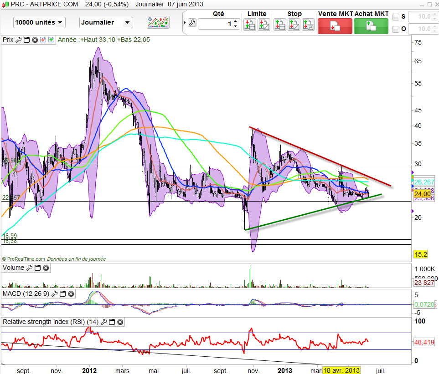Close the Volume indicator panel
This screenshot has width=439, height=374.
click(46, 268)
